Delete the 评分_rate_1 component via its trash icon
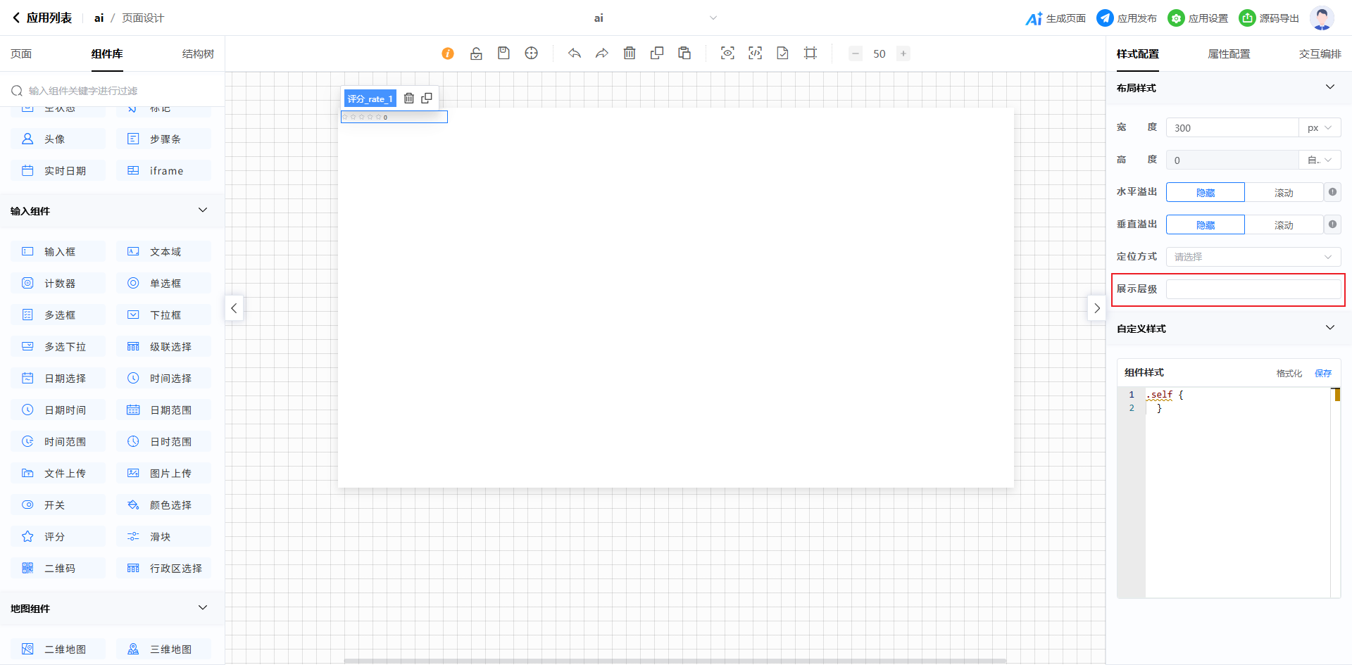The height and width of the screenshot is (665, 1352). [408, 99]
